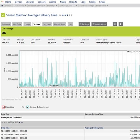Go to previous page of table results
Image resolution: width=140 pixels, height=140 pixels.
tap(5, 122)
